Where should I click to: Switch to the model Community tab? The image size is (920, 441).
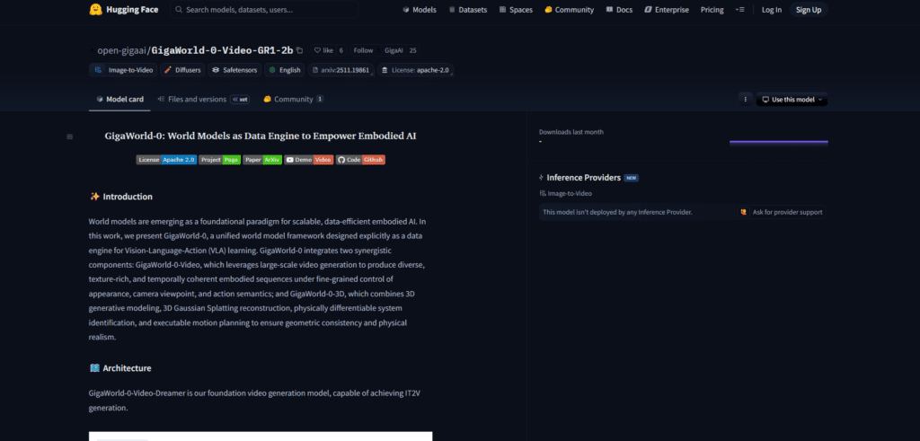pyautogui.click(x=293, y=99)
